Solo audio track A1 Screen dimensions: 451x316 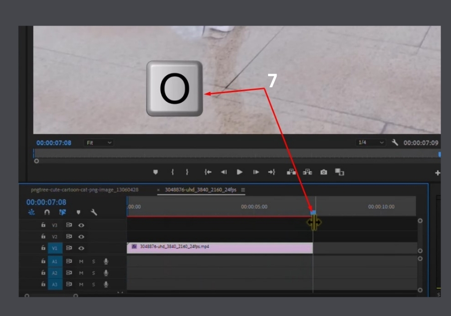93,261
